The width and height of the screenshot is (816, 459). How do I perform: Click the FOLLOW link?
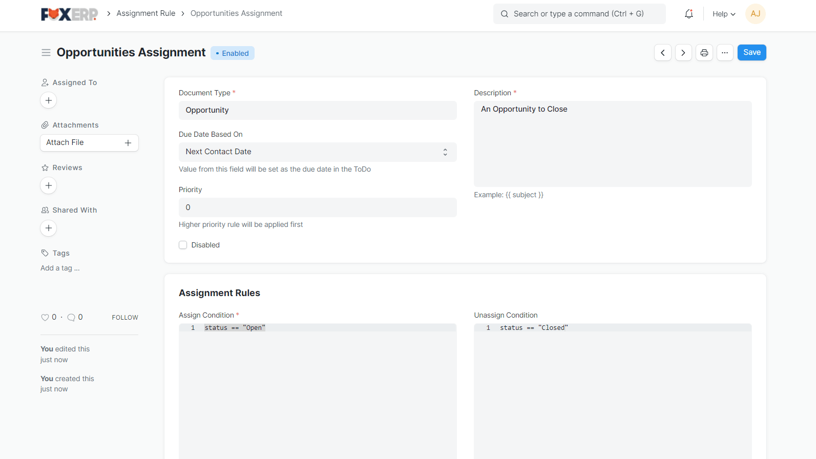click(125, 318)
